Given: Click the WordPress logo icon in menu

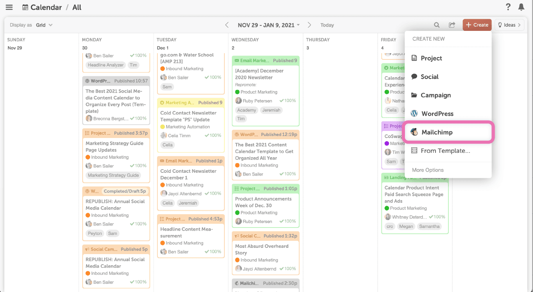Looking at the screenshot, I should tap(414, 113).
